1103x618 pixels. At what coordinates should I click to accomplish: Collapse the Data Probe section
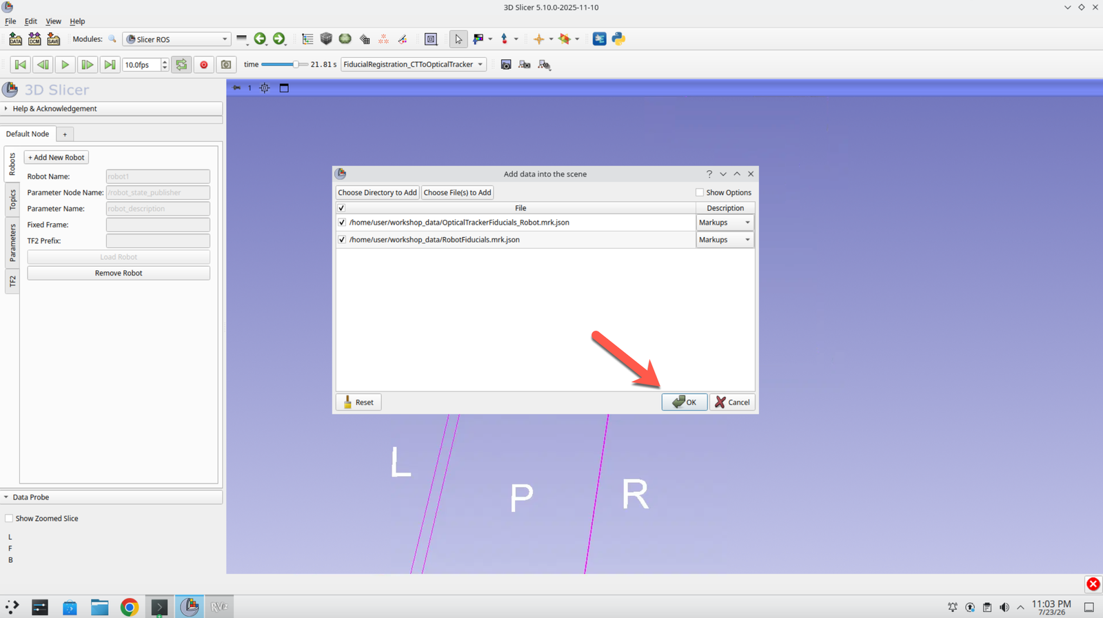[111, 497]
